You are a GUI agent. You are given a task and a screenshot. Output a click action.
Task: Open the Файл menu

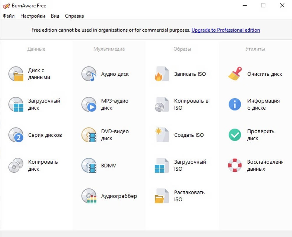[x=8, y=16]
